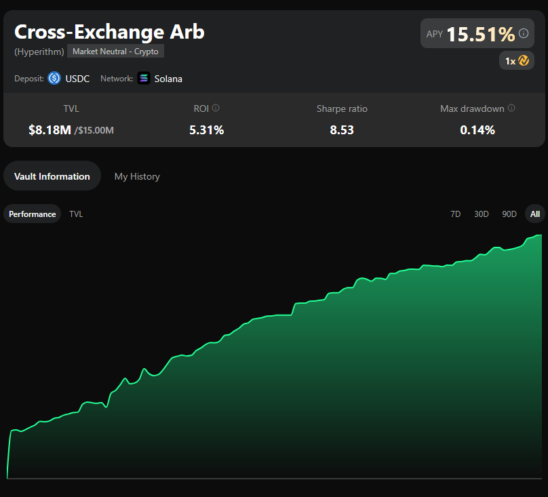Click the 1x multiplier badge
This screenshot has width=548, height=497.
(517, 60)
